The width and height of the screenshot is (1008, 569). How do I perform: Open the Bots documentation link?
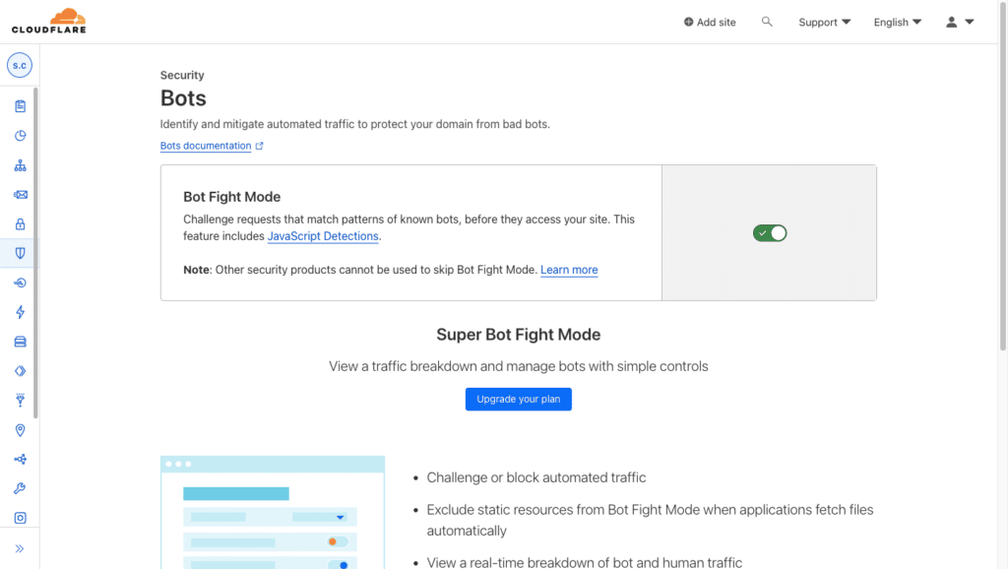[206, 146]
